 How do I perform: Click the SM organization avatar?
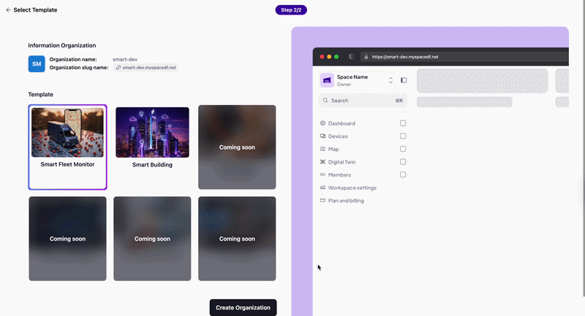tap(37, 63)
